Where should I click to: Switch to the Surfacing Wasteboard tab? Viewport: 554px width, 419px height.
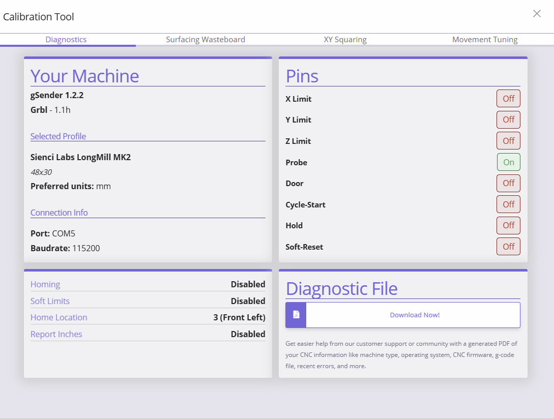coord(206,40)
